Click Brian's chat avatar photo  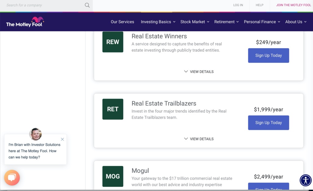click(35, 134)
